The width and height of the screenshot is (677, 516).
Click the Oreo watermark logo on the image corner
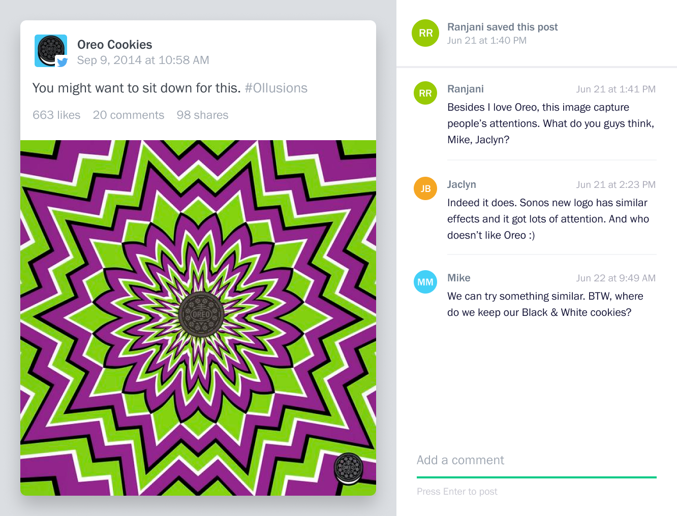[x=349, y=468]
